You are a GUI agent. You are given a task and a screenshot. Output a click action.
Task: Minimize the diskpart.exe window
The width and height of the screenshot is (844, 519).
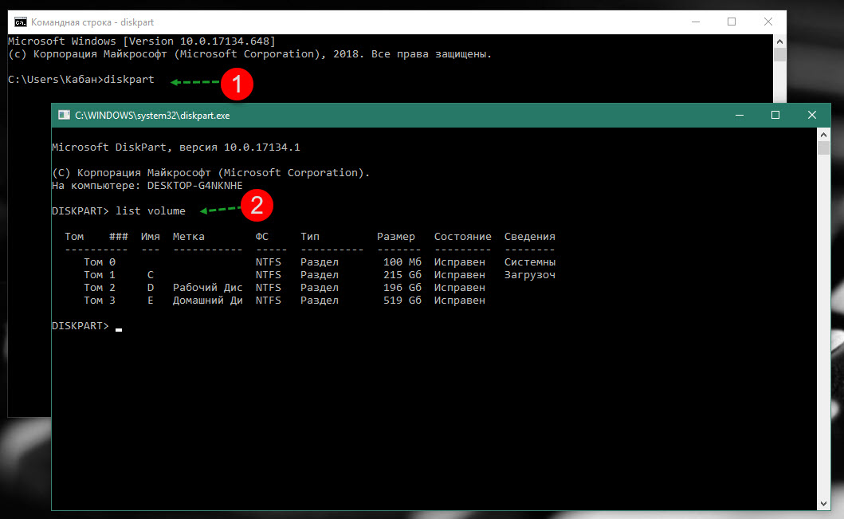(740, 116)
